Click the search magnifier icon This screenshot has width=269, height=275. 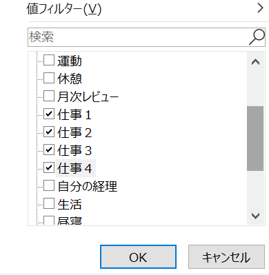[x=257, y=37]
